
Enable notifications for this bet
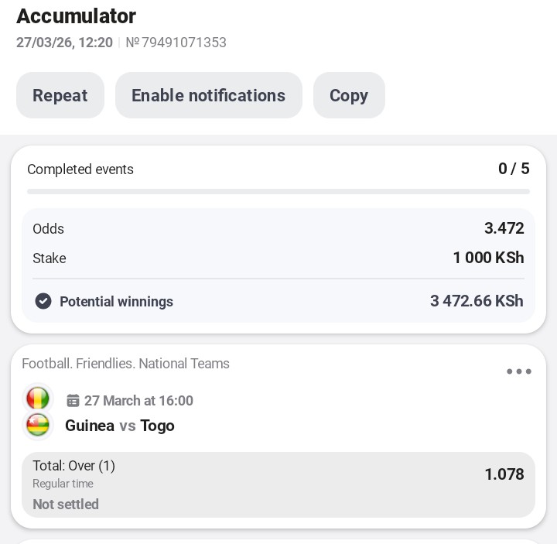[x=208, y=95]
